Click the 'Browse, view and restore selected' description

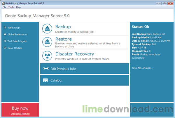coord(88,45)
